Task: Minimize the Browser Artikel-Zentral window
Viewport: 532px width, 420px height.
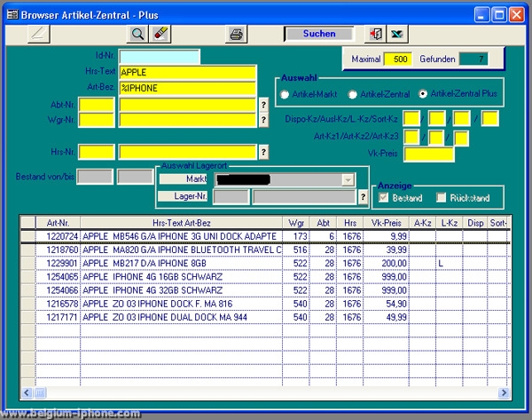Action: click(x=481, y=14)
